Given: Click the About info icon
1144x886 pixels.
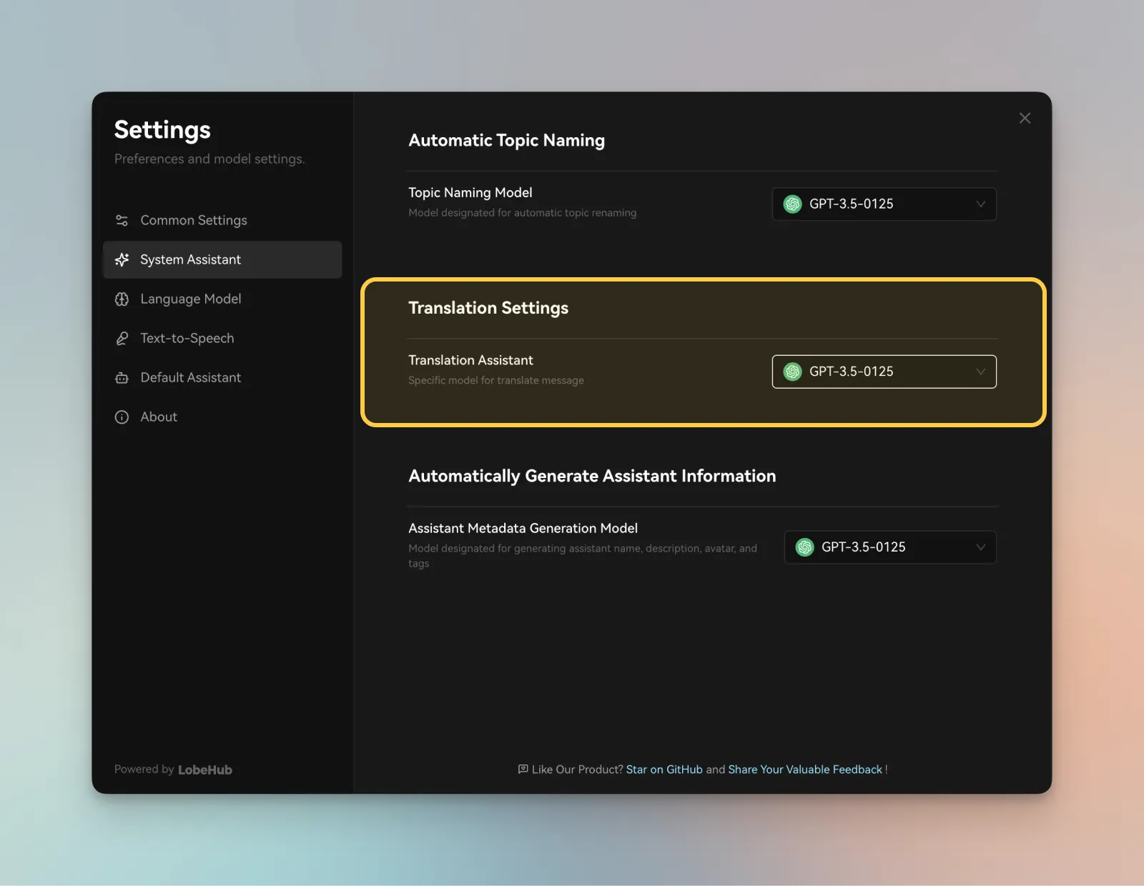Looking at the screenshot, I should [x=122, y=417].
